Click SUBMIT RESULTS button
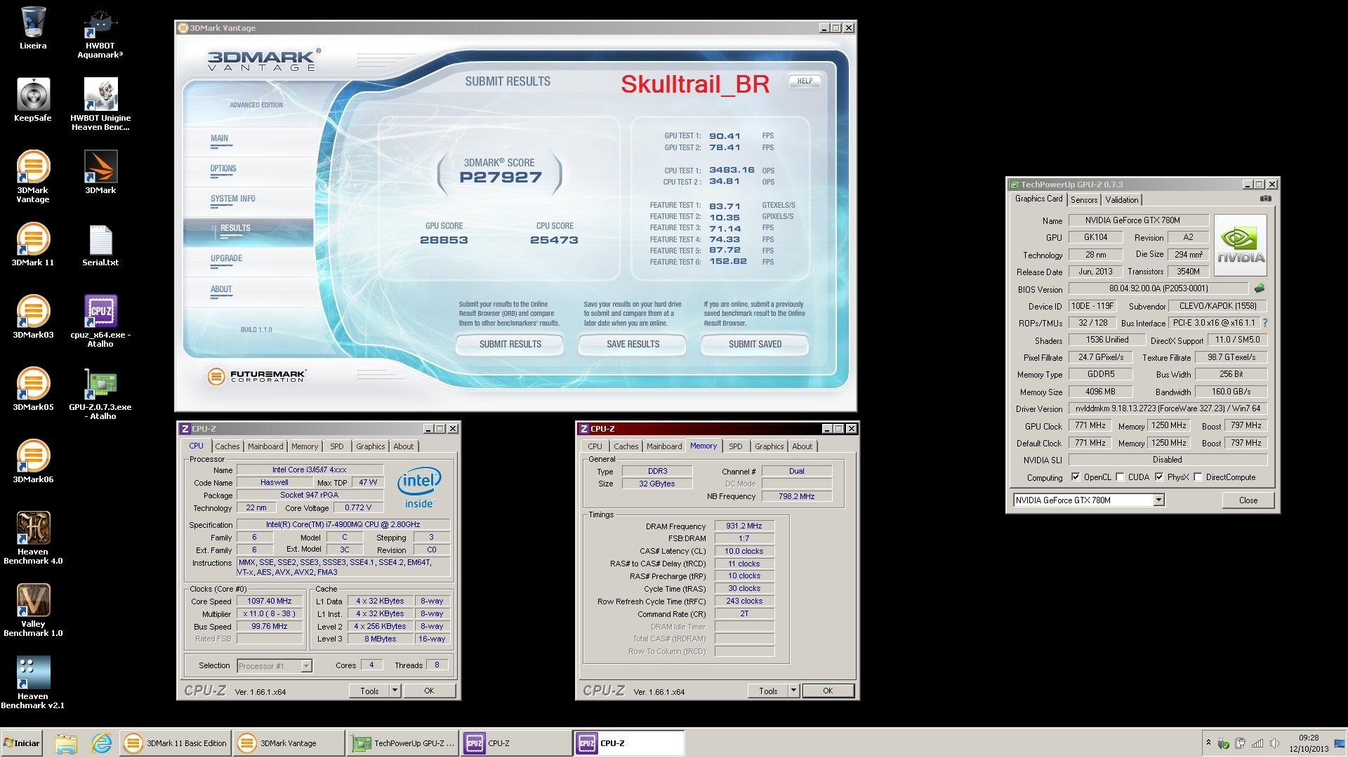Screen dimensions: 1348x758 point(510,345)
